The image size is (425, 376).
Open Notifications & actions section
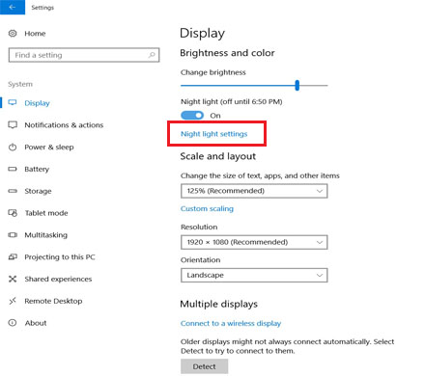click(64, 125)
